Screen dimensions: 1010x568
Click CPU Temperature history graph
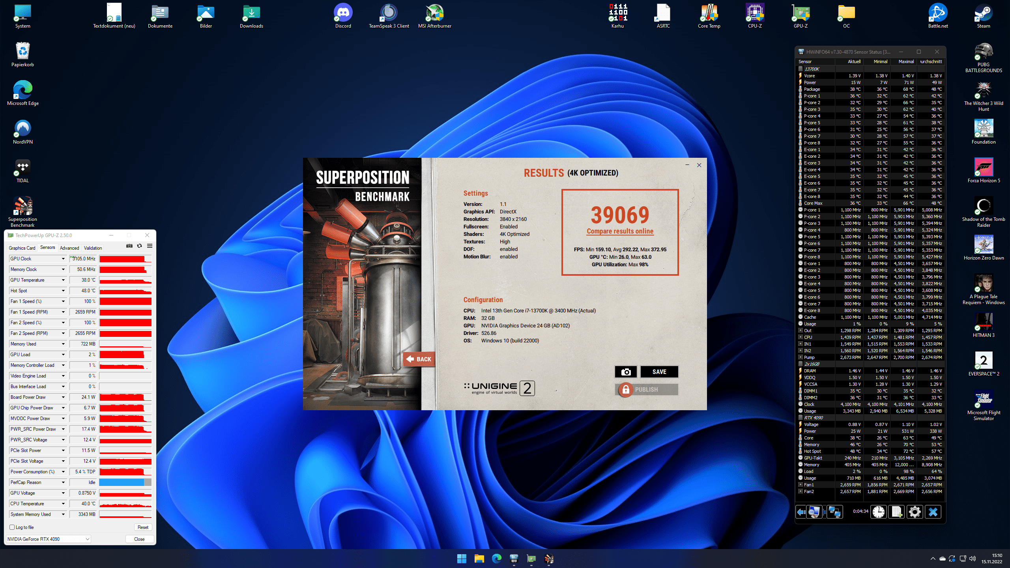pyautogui.click(x=125, y=504)
